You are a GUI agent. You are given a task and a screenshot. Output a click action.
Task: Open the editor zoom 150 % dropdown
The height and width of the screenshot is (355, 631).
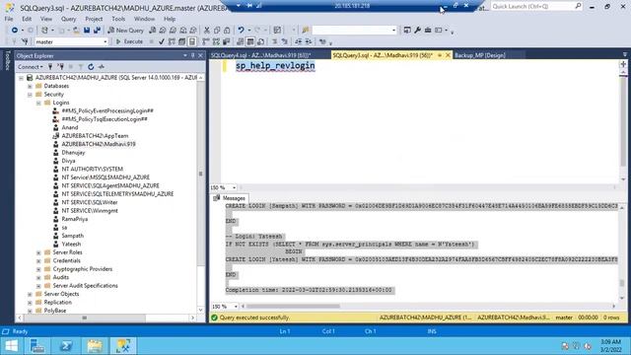tap(234, 187)
